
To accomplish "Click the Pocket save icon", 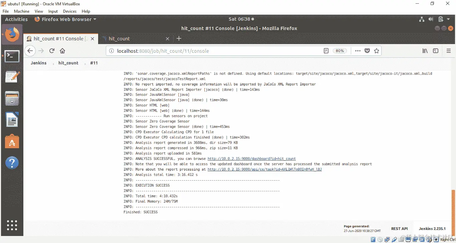I will [367, 51].
